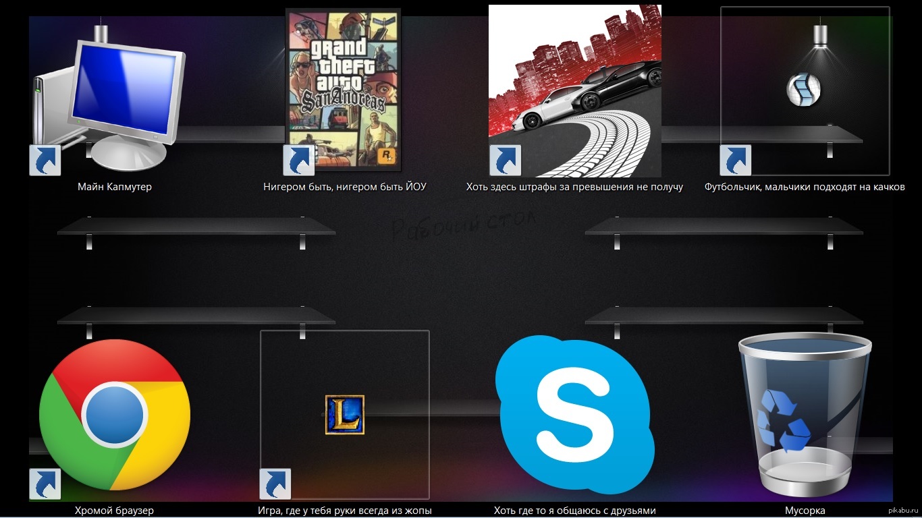This screenshot has width=922, height=518.
Task: Launch the League of Legends L icon
Action: [x=344, y=414]
